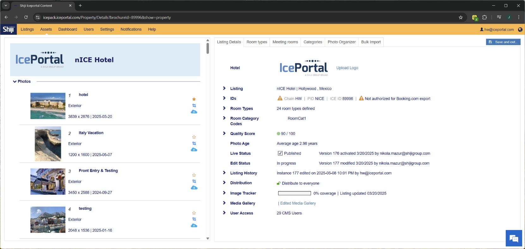Expand the Quality Score section
The height and width of the screenshot is (249, 525).
[x=224, y=133]
